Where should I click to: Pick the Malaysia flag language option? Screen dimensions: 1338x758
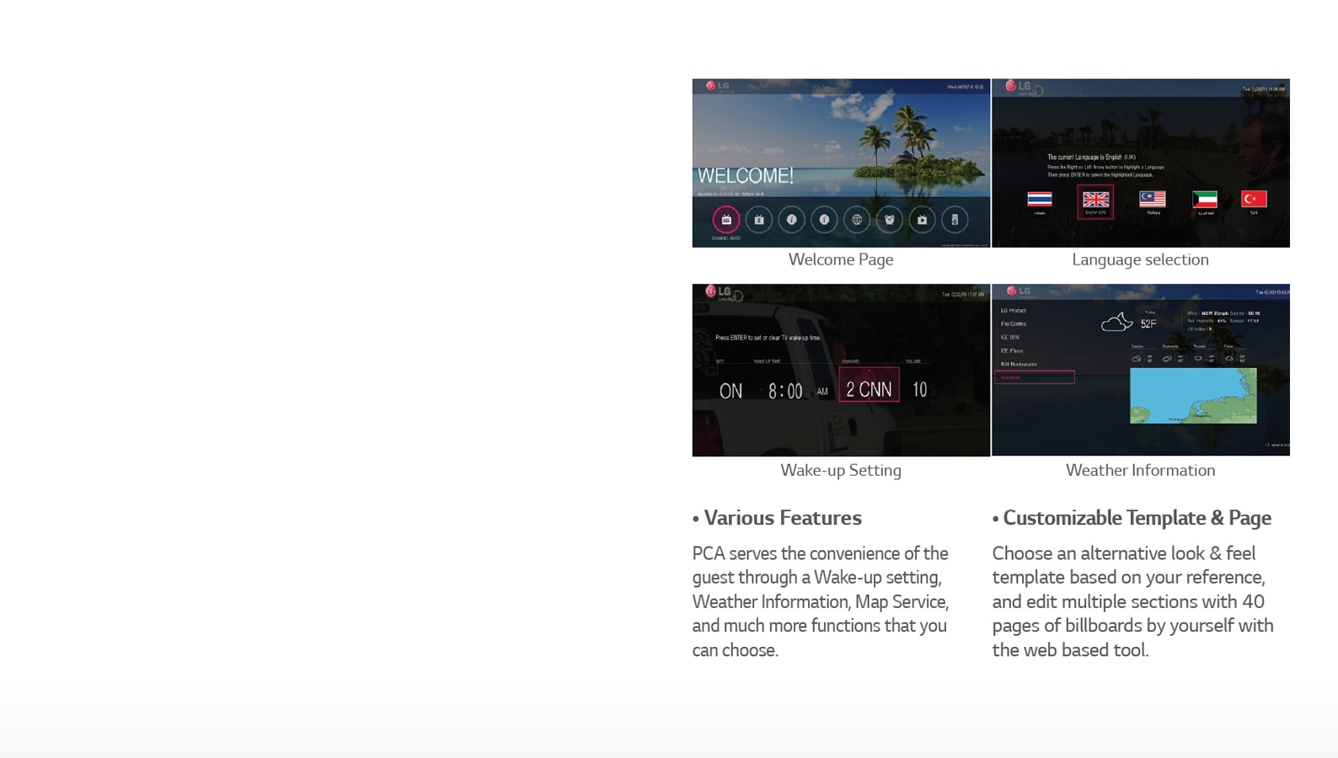click(x=1152, y=200)
